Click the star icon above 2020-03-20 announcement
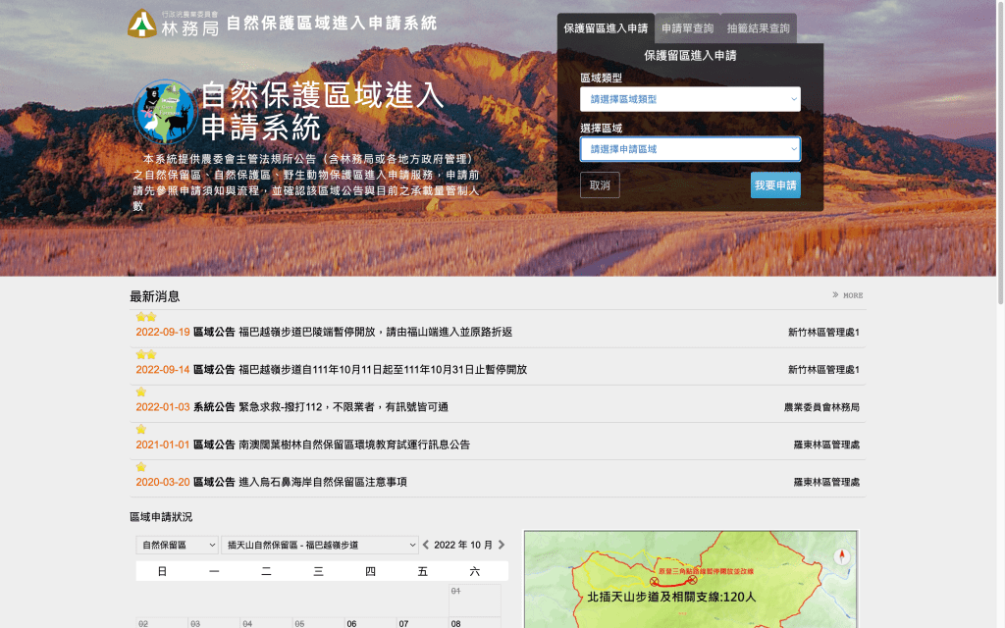The width and height of the screenshot is (1005, 628). 141,466
